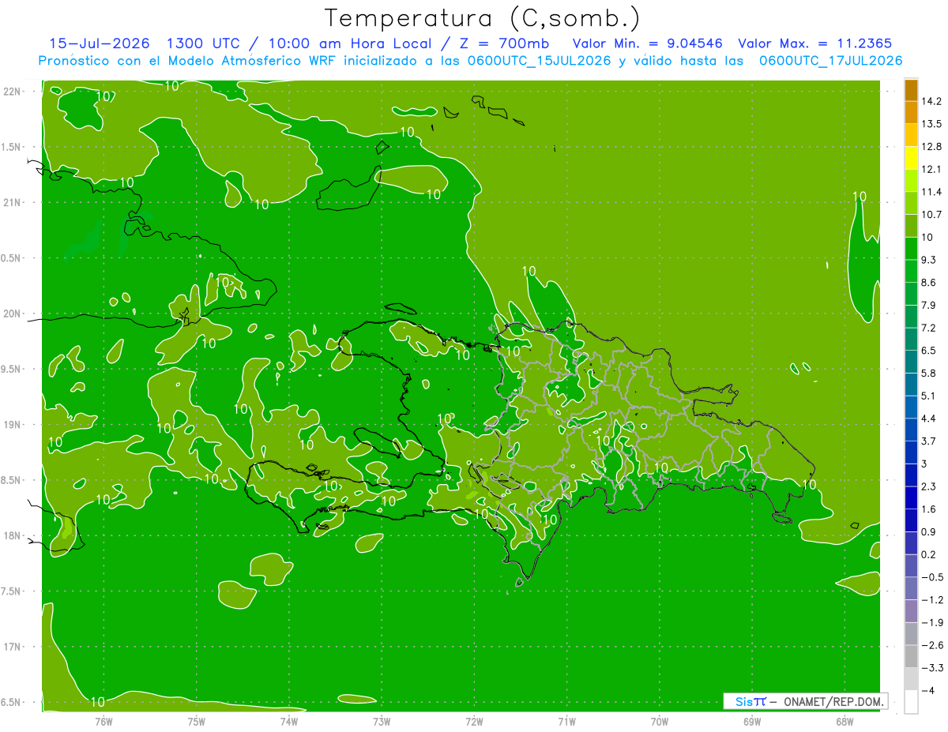The width and height of the screenshot is (948, 732).
Task: Click the '5.8' legend value
Action: coord(929,373)
